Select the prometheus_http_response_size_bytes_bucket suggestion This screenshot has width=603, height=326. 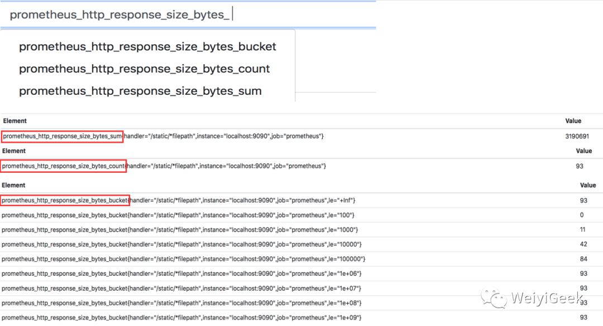pos(147,47)
